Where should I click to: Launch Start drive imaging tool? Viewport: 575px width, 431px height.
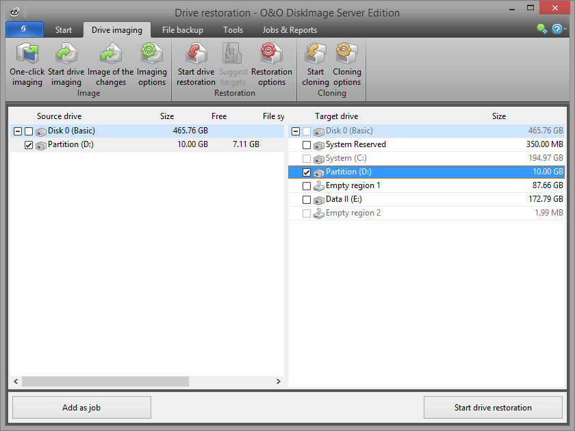[x=66, y=53]
